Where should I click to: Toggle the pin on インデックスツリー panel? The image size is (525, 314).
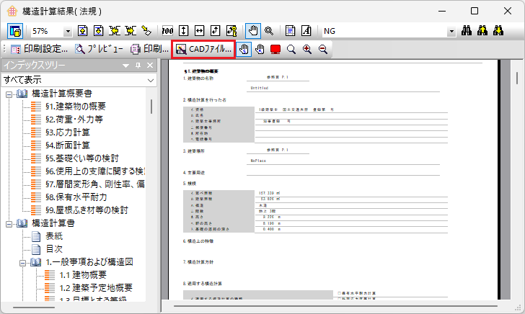(138, 66)
